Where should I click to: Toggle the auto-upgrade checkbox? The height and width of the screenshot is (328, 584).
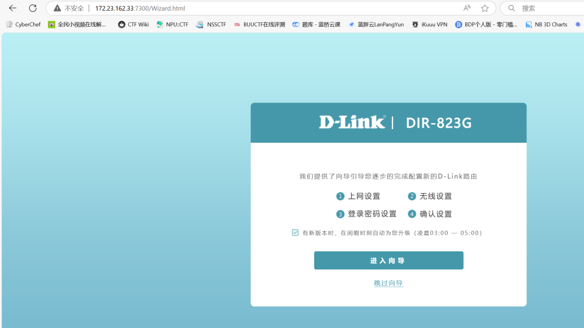point(295,232)
